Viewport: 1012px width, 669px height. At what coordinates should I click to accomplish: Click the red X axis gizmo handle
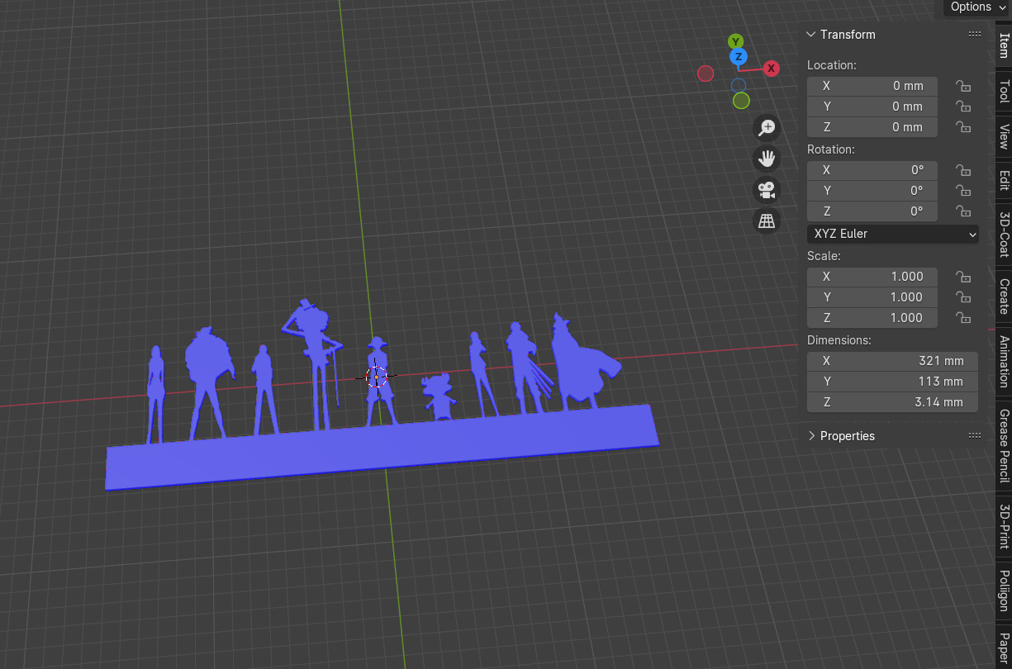pos(771,69)
